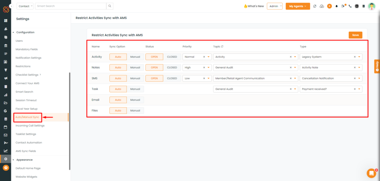Refresh the Topic column list icon
The width and height of the screenshot is (380, 181).
222,46
